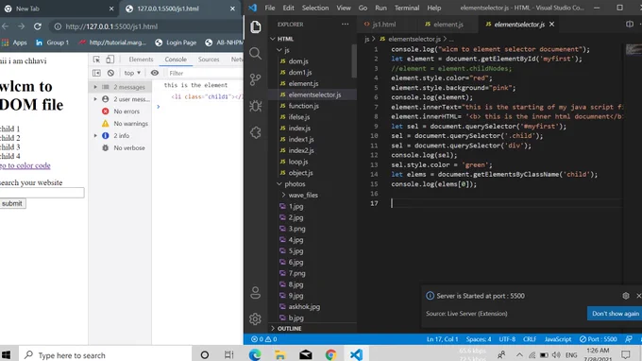
Task: Open loop.js in the Explorer file list
Action: click(298, 162)
